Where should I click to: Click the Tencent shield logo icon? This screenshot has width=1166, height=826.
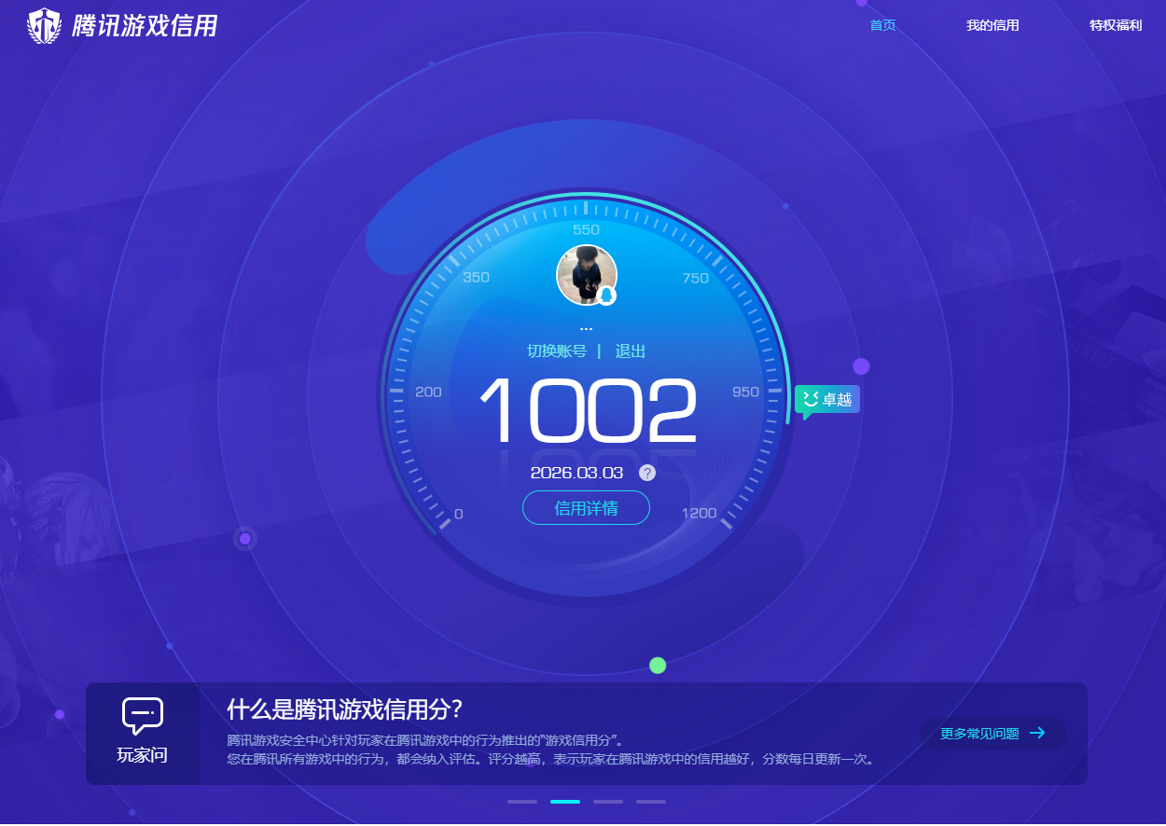(x=44, y=25)
